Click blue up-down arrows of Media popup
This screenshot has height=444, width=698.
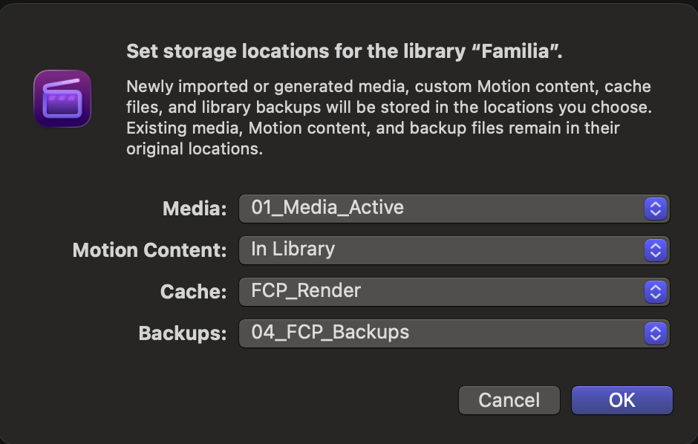(655, 209)
